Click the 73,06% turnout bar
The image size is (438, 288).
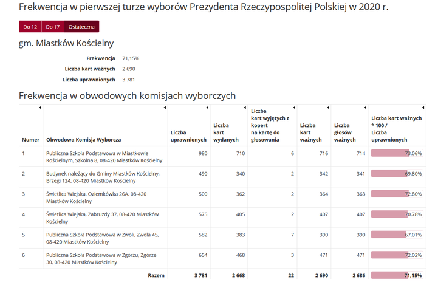[397, 153]
